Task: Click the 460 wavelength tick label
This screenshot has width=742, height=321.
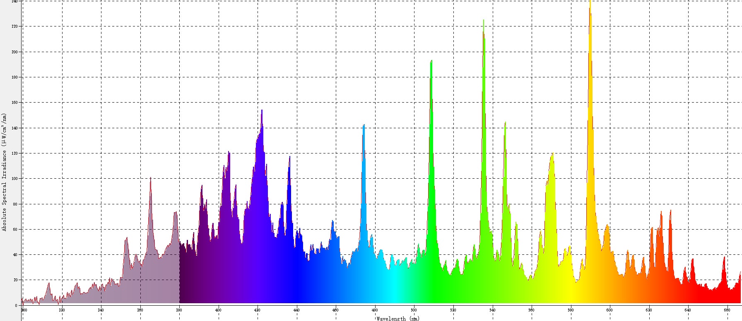Action: [336, 310]
